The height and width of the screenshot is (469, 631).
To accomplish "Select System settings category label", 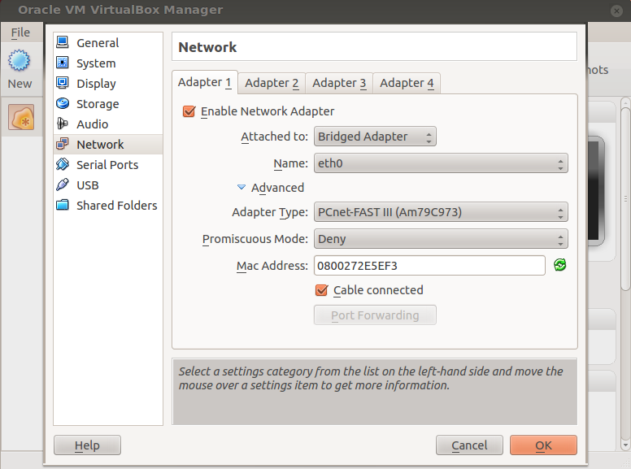I will coord(96,63).
